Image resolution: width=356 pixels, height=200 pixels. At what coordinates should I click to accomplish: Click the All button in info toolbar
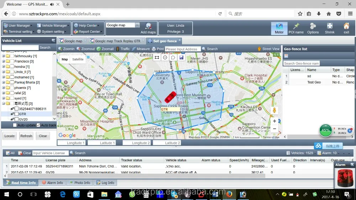(10, 153)
